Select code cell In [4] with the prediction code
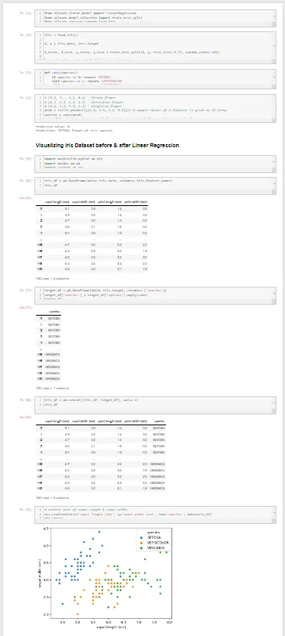The width and height of the screenshot is (285, 636). pos(155,107)
